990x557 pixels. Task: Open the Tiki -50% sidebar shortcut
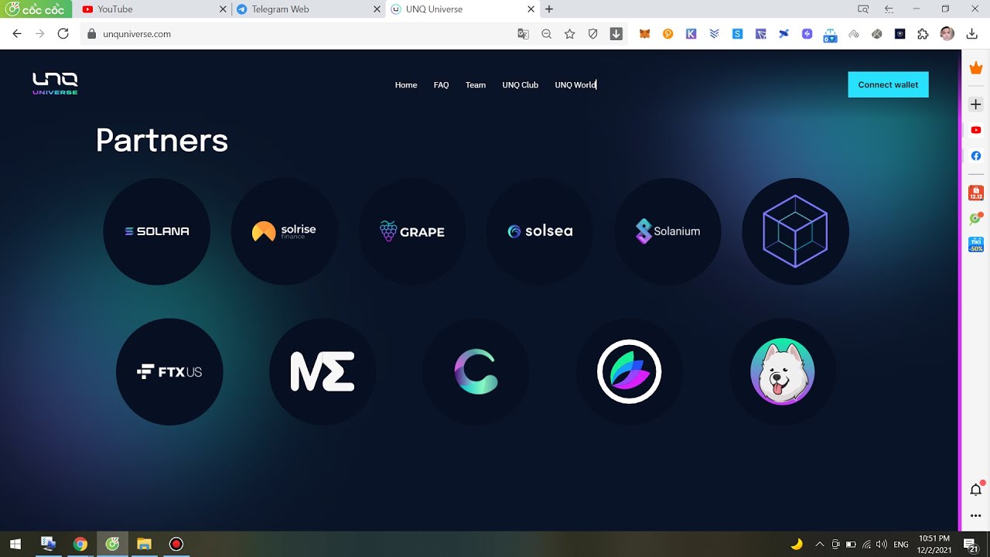[976, 244]
